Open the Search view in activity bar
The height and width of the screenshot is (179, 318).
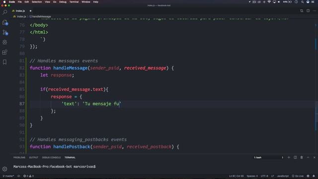[4, 12]
